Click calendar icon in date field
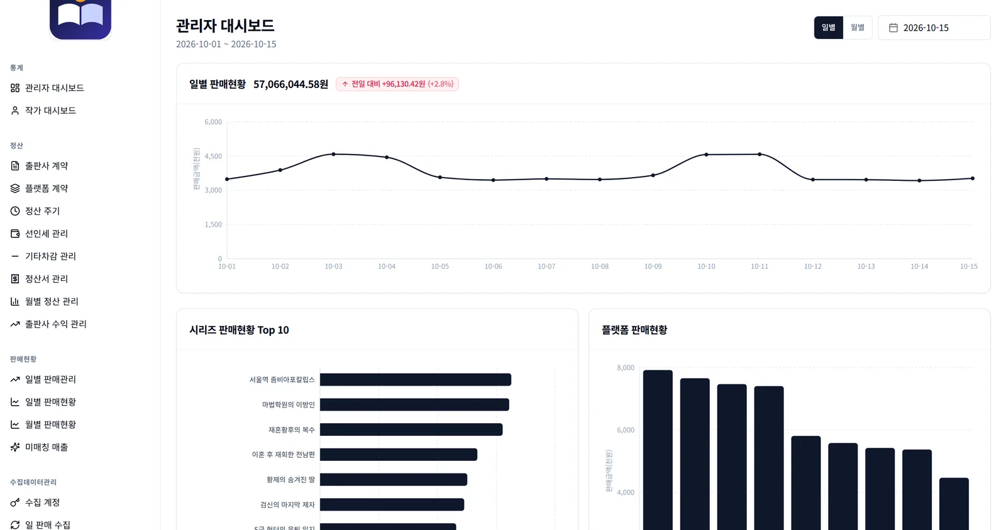1006x530 pixels. point(893,28)
